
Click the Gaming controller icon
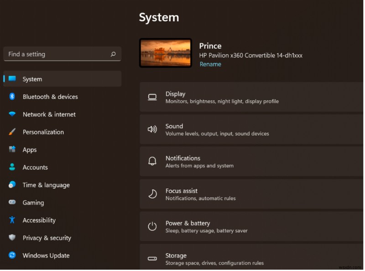tap(12, 203)
